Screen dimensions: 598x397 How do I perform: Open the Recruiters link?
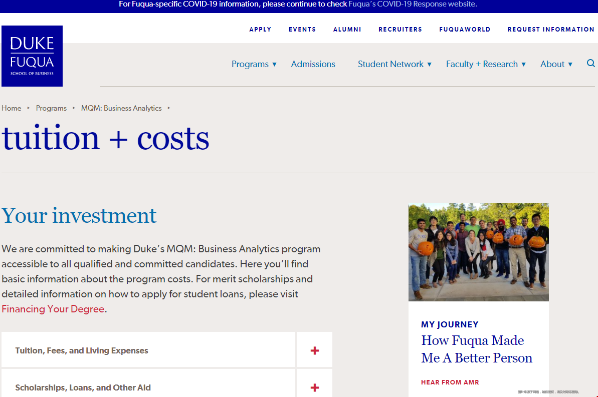pos(400,30)
